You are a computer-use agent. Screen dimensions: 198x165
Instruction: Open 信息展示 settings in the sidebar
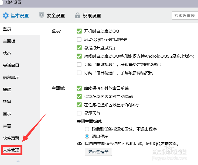(11, 77)
